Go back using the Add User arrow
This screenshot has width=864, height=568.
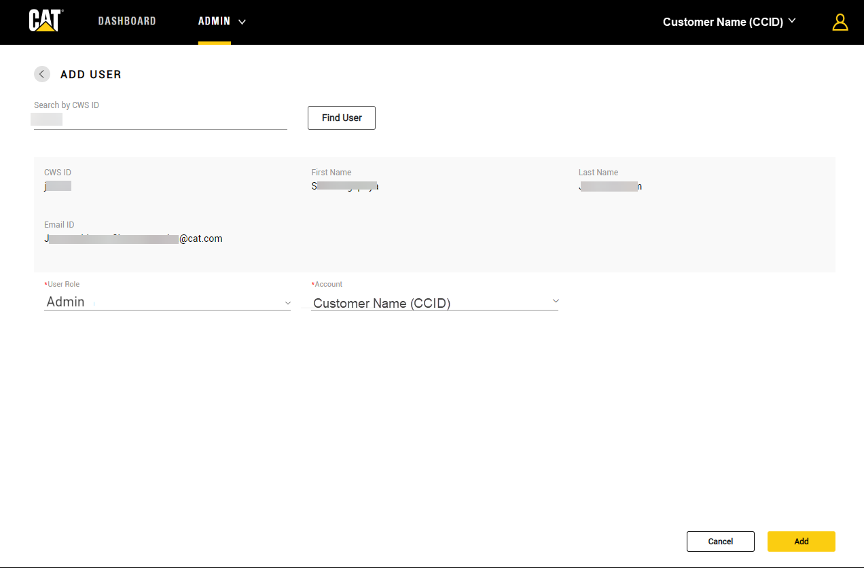pyautogui.click(x=42, y=74)
